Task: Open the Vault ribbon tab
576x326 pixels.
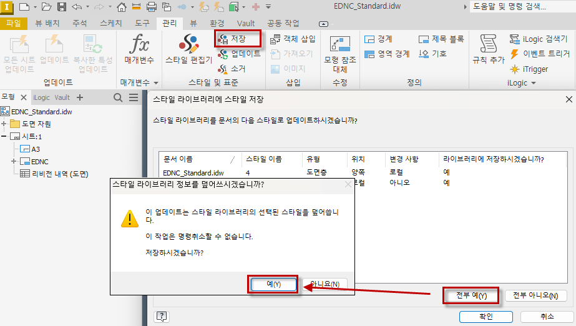Action: 246,23
